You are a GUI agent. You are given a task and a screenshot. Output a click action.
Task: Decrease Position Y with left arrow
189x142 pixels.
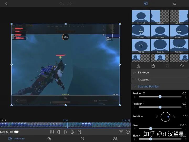pos(135,107)
